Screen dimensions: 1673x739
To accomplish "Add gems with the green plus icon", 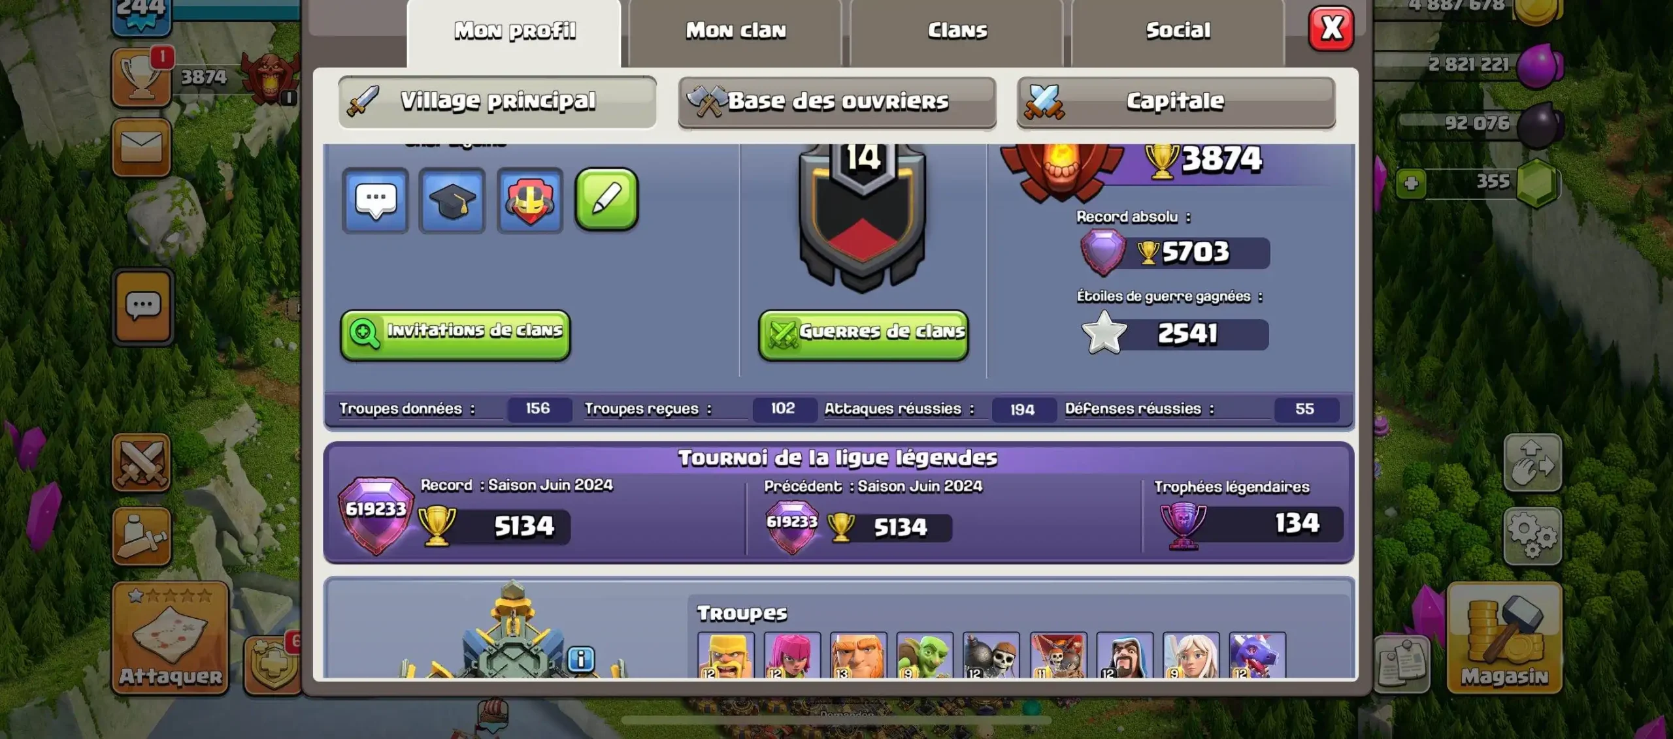I will pos(1411,183).
